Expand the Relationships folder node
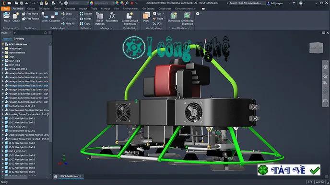 [x=3, y=48]
